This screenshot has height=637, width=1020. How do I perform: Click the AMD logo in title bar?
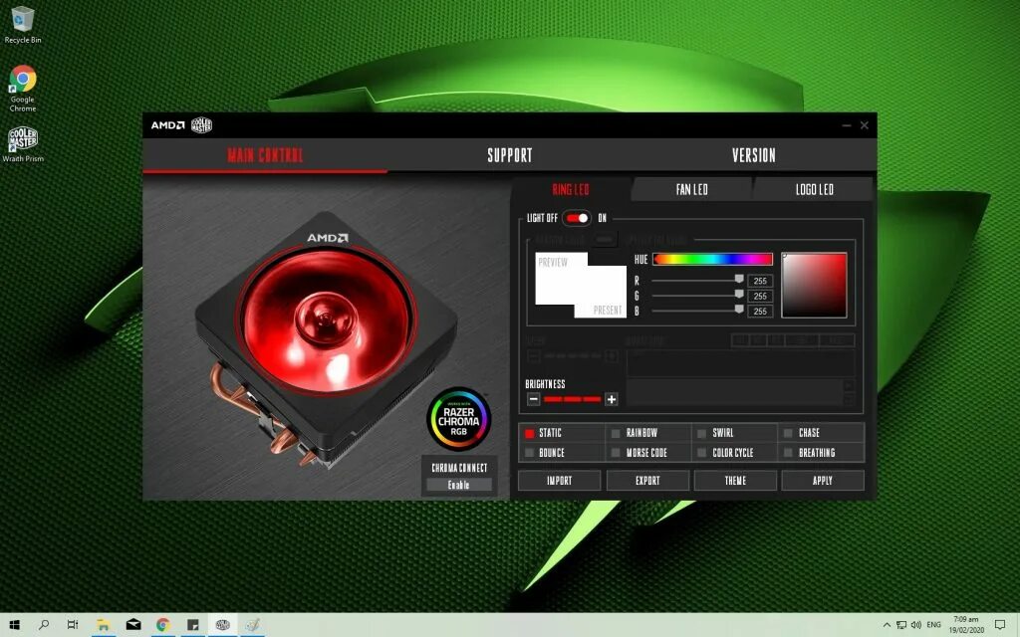coord(167,125)
